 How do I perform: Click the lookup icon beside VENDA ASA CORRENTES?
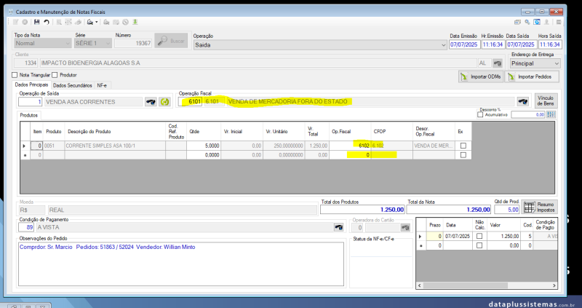coord(151,102)
